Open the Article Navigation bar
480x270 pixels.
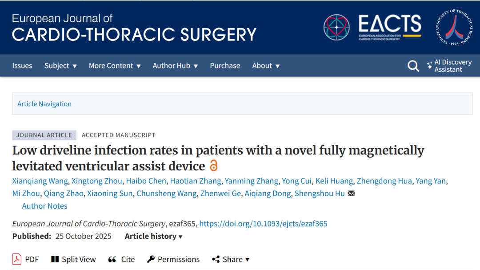[x=44, y=104]
